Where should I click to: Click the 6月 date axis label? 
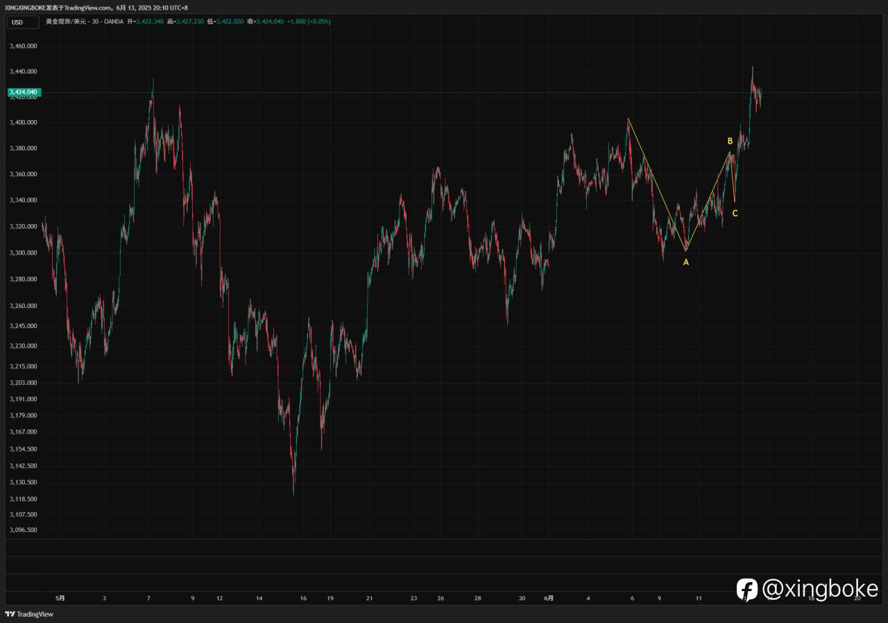point(549,598)
